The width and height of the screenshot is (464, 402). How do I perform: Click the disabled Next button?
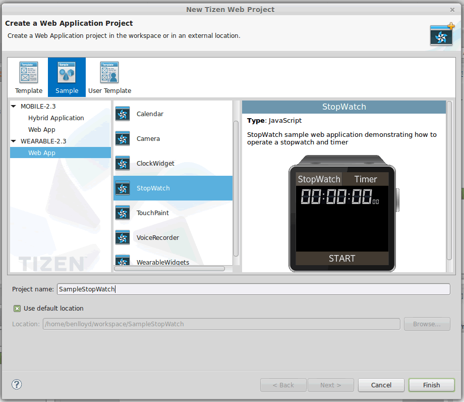[x=330, y=385]
